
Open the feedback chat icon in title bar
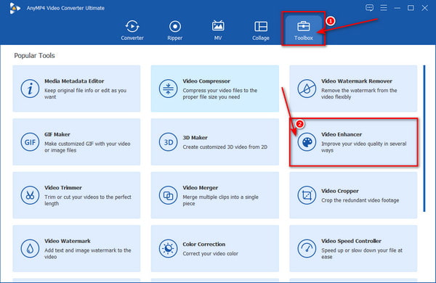370,8
